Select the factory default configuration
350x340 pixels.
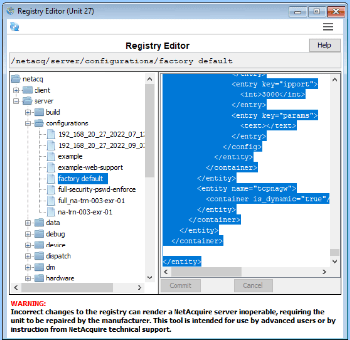[83, 179]
